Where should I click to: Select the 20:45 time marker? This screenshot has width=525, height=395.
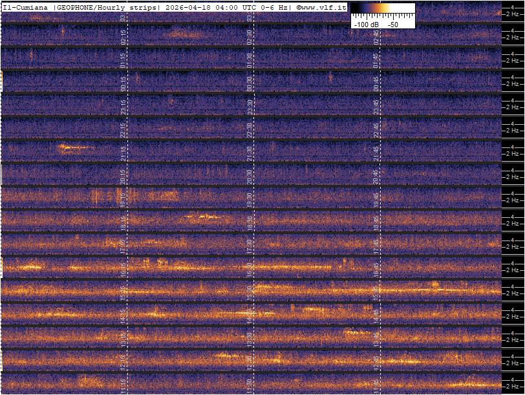coord(376,176)
